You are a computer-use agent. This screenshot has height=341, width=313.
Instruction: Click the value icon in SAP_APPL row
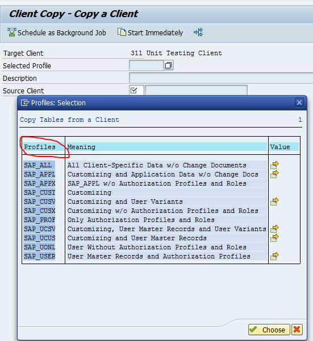coord(274,174)
